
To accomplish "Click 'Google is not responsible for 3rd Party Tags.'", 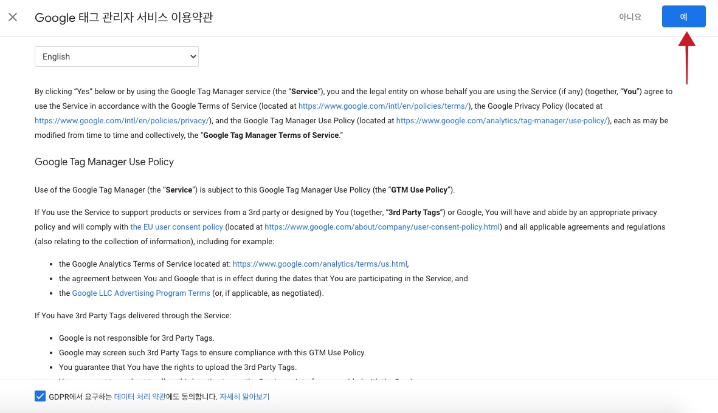I will tap(136, 338).
